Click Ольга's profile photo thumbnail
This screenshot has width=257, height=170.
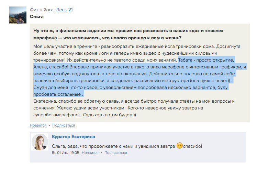tap(18, 15)
